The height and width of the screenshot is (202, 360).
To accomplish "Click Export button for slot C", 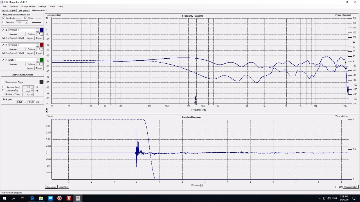I will (39, 68).
